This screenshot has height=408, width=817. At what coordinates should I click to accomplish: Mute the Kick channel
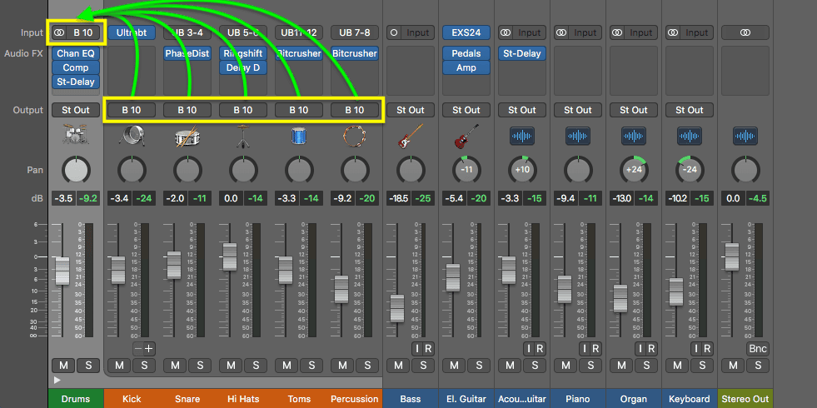[119, 366]
